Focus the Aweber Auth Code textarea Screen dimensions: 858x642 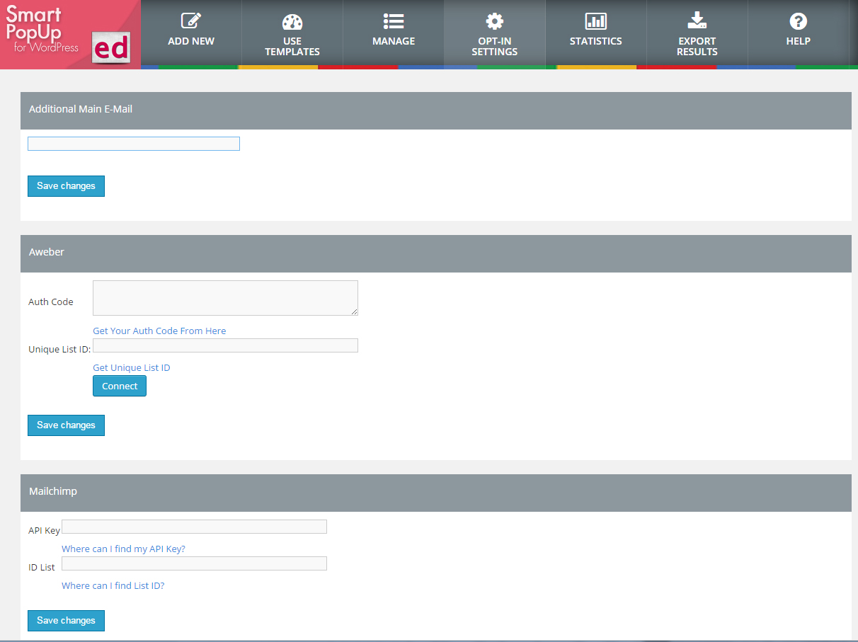tap(225, 298)
